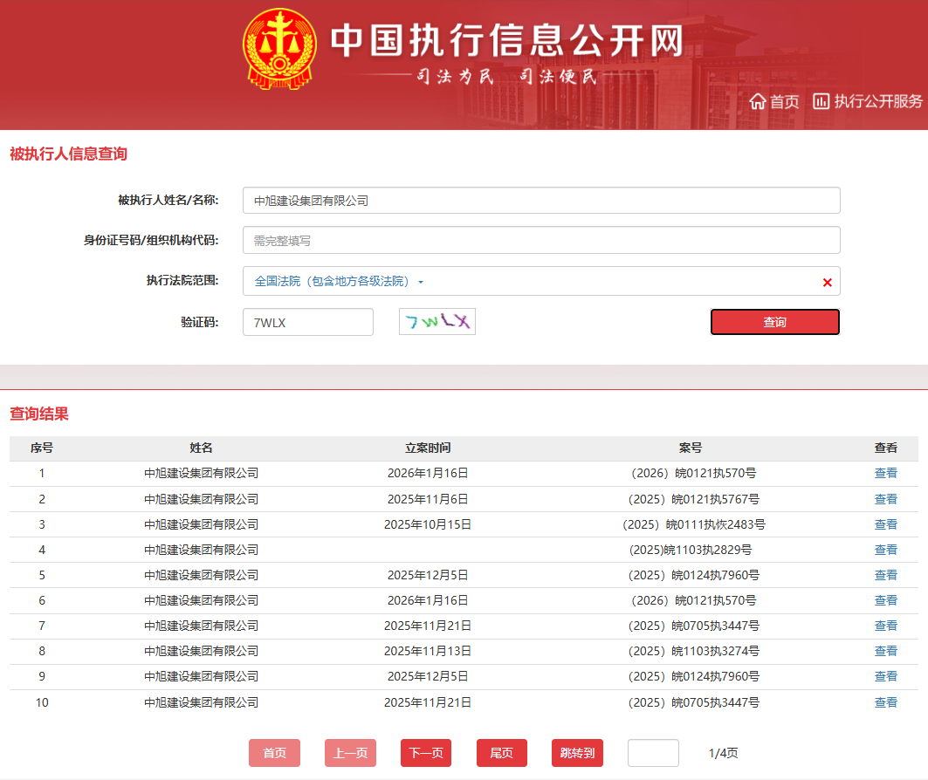View details for row 7 result
Viewport: 928px width, 780px height.
tap(885, 626)
